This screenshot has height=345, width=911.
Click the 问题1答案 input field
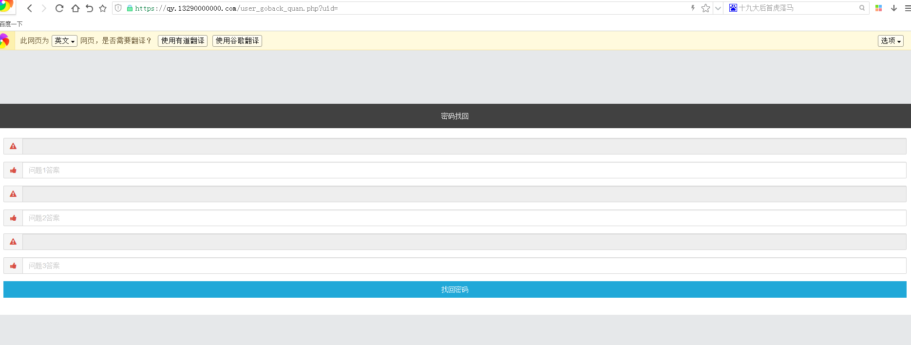tap(464, 170)
